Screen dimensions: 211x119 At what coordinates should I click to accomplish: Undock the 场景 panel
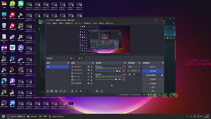click(x=68, y=63)
